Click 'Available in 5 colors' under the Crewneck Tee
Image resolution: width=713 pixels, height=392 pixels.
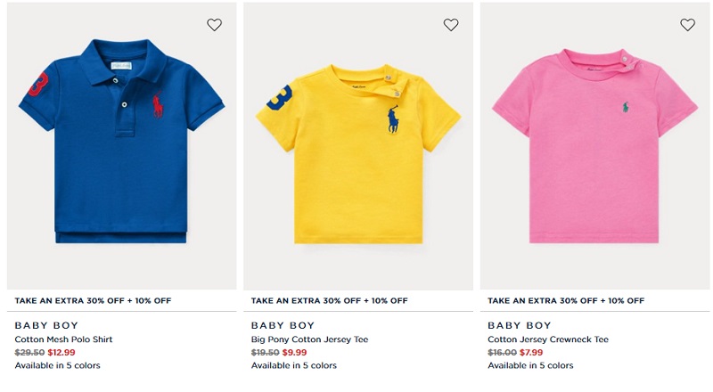530,365
